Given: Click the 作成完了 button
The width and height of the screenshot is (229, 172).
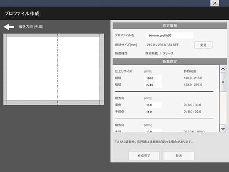Looking at the screenshot, I should [144, 156].
